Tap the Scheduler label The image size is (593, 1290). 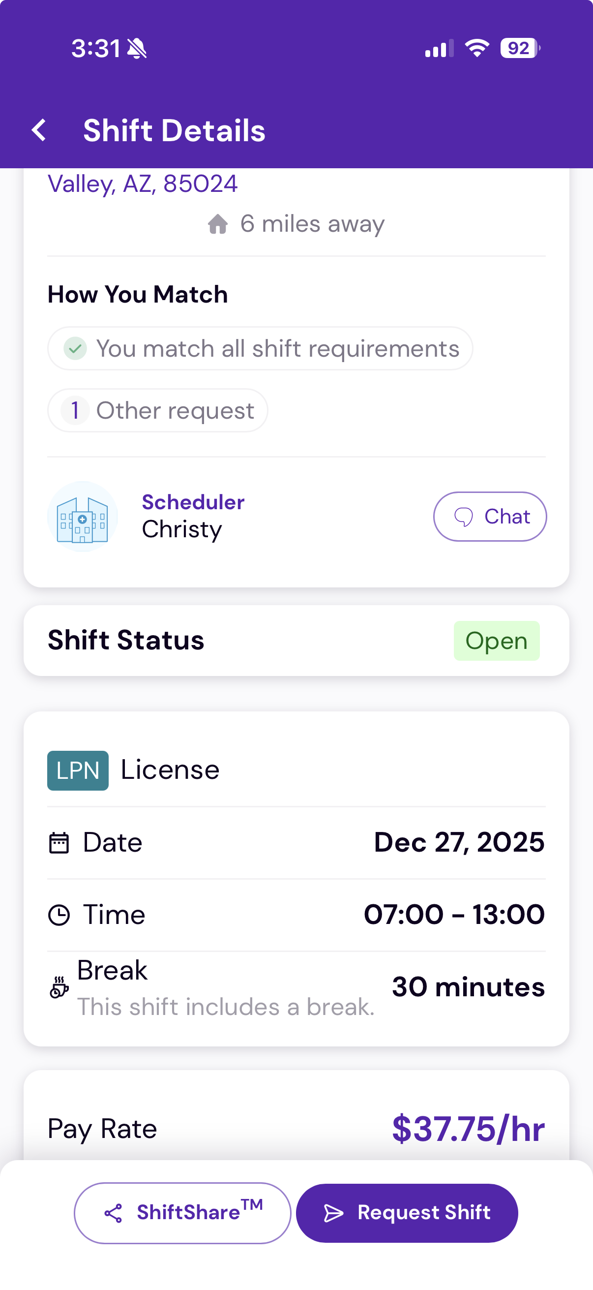193,502
